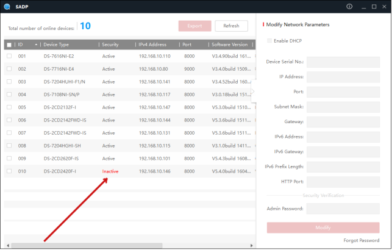Viewport: 392px width, 250px height.
Task: Open the Forgot Password link
Action: 362,240
